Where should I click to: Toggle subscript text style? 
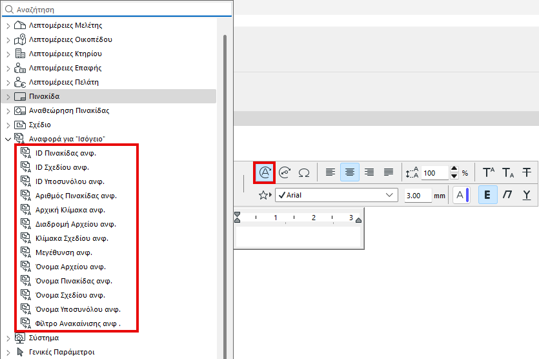coord(508,172)
